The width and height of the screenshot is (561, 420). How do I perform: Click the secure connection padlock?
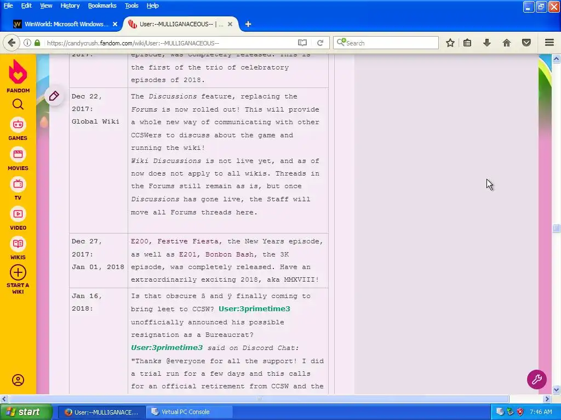pos(37,43)
